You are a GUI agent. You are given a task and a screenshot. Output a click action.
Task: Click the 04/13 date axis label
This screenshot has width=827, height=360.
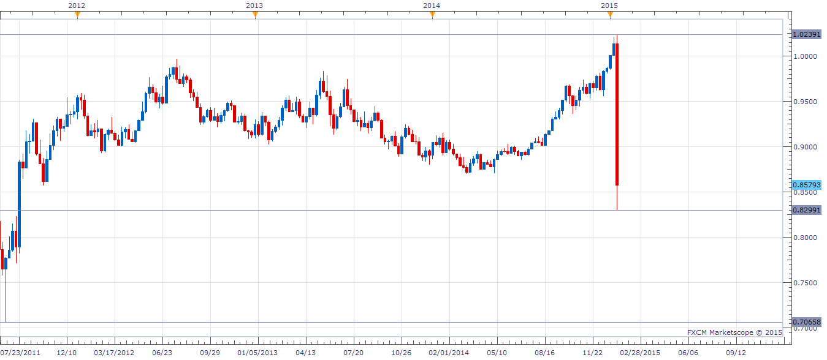(306, 353)
